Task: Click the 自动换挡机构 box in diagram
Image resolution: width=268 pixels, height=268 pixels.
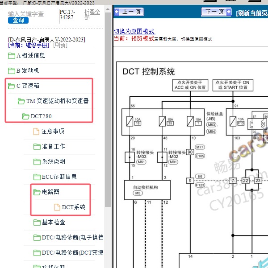Action: pyautogui.click(x=147, y=190)
